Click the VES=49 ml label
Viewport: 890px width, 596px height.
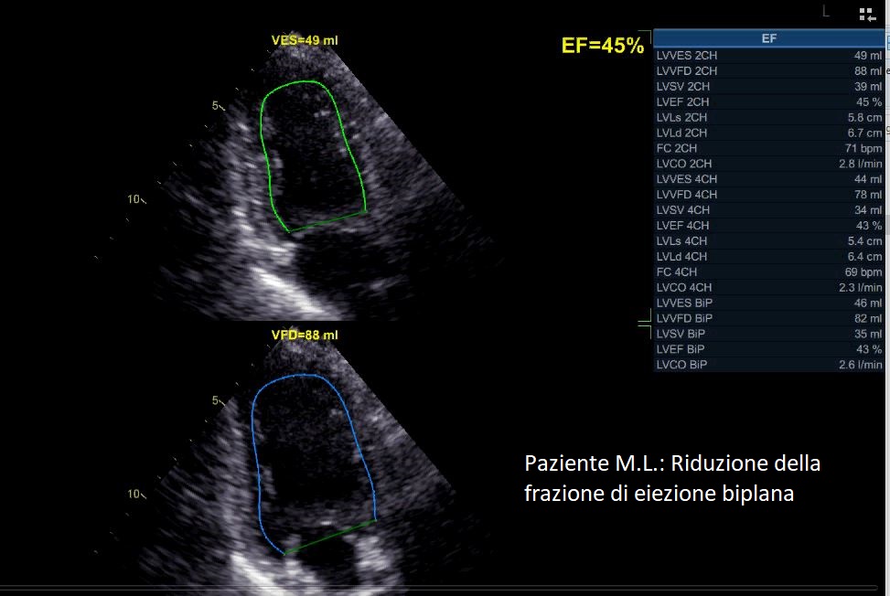[x=305, y=40]
